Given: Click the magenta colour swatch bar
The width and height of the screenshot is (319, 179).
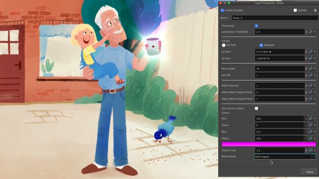Looking at the screenshot, I should [x=269, y=144].
